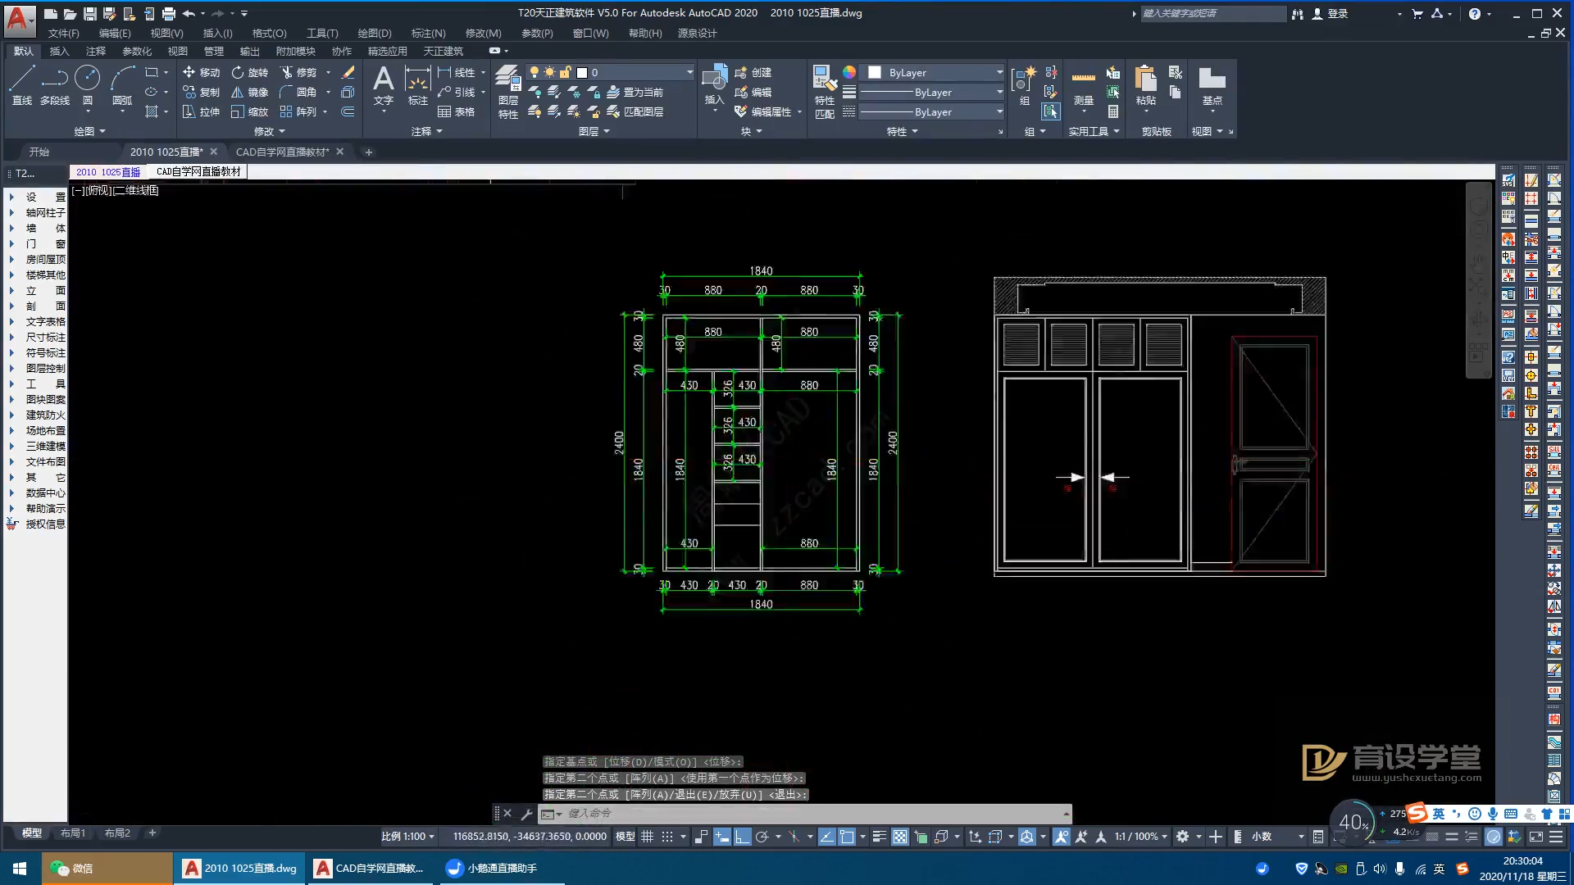1574x885 pixels.
Task: Switch to the 注释 ribbon tab
Action: click(96, 51)
